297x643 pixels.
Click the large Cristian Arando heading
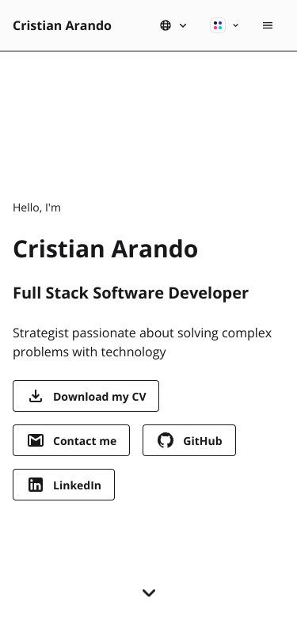tap(105, 249)
